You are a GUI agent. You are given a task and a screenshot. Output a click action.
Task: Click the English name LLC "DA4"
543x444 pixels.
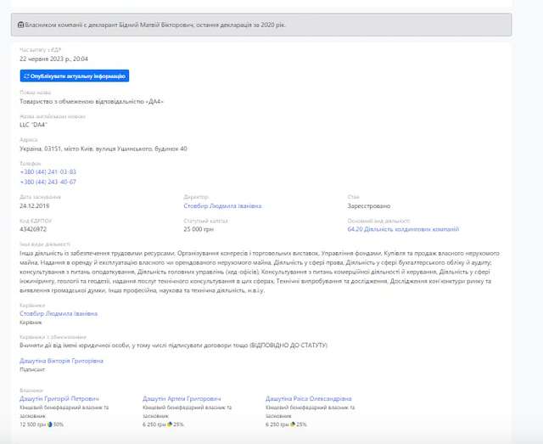click(x=35, y=125)
